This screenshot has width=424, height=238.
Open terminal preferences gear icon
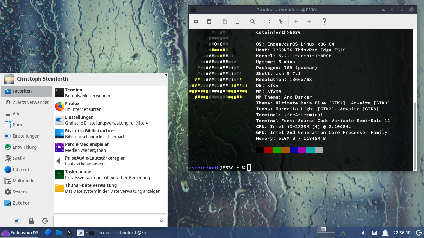(x=281, y=21)
